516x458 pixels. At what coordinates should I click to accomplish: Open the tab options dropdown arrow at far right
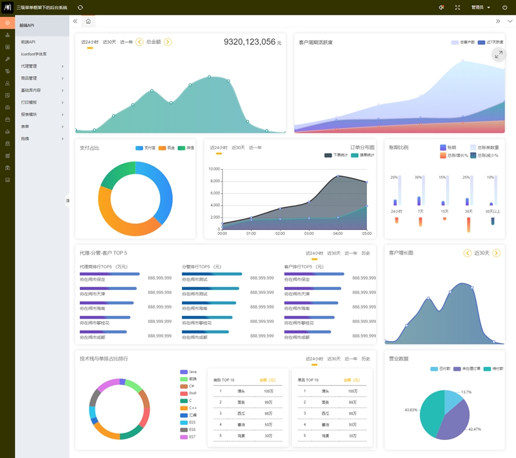pos(510,21)
